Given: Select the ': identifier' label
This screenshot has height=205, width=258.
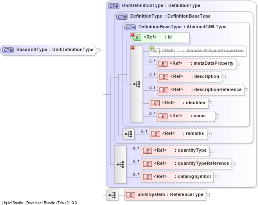Looking at the screenshot, I should pyautogui.click(x=194, y=102).
